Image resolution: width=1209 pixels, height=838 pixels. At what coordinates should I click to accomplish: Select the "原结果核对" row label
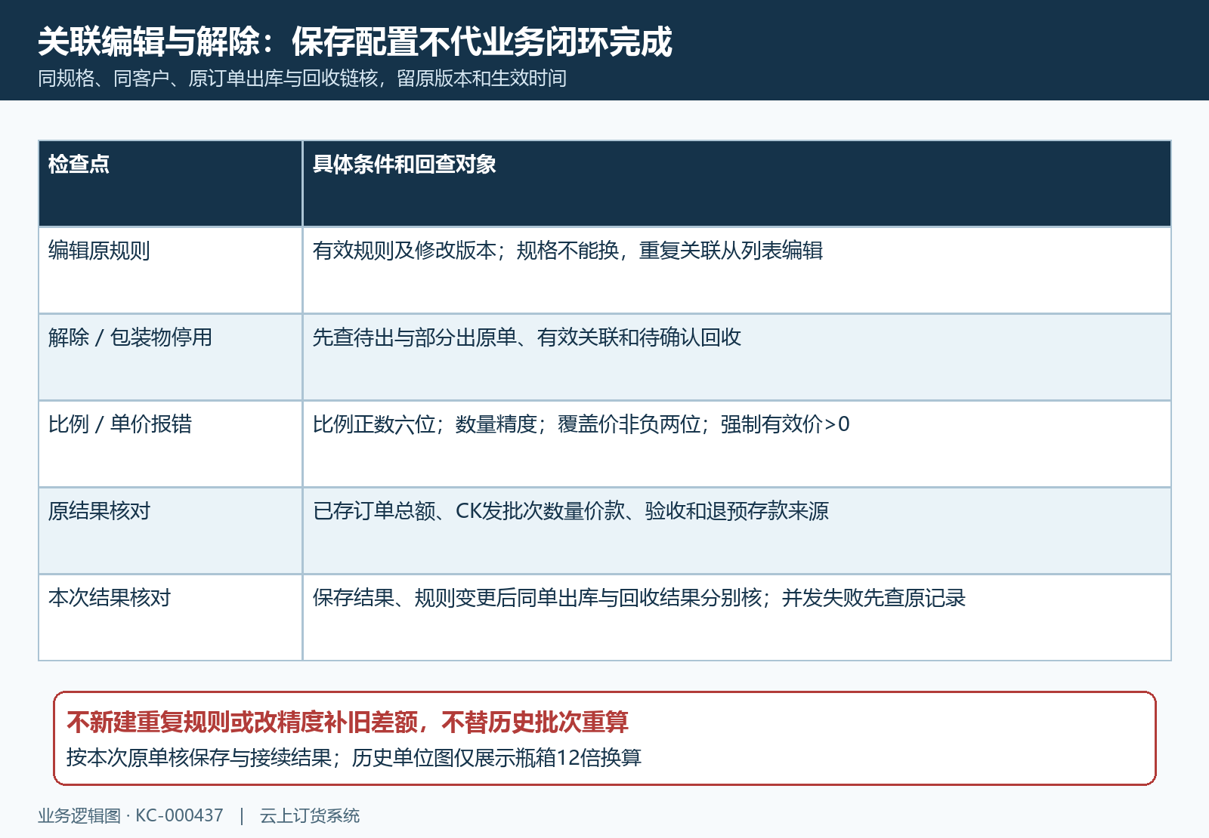tap(99, 511)
